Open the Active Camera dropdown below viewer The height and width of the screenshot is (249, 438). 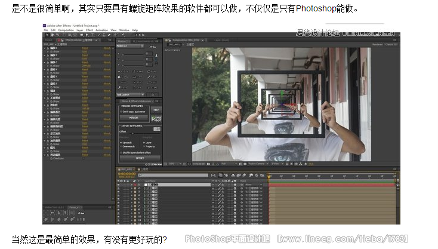pos(259,164)
